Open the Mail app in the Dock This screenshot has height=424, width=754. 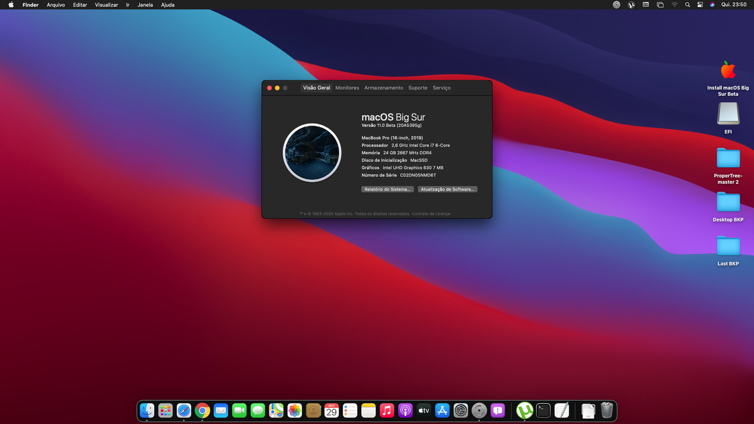[x=221, y=410]
